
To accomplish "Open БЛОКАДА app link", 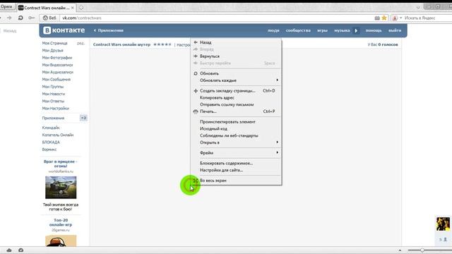I will point(51,142).
